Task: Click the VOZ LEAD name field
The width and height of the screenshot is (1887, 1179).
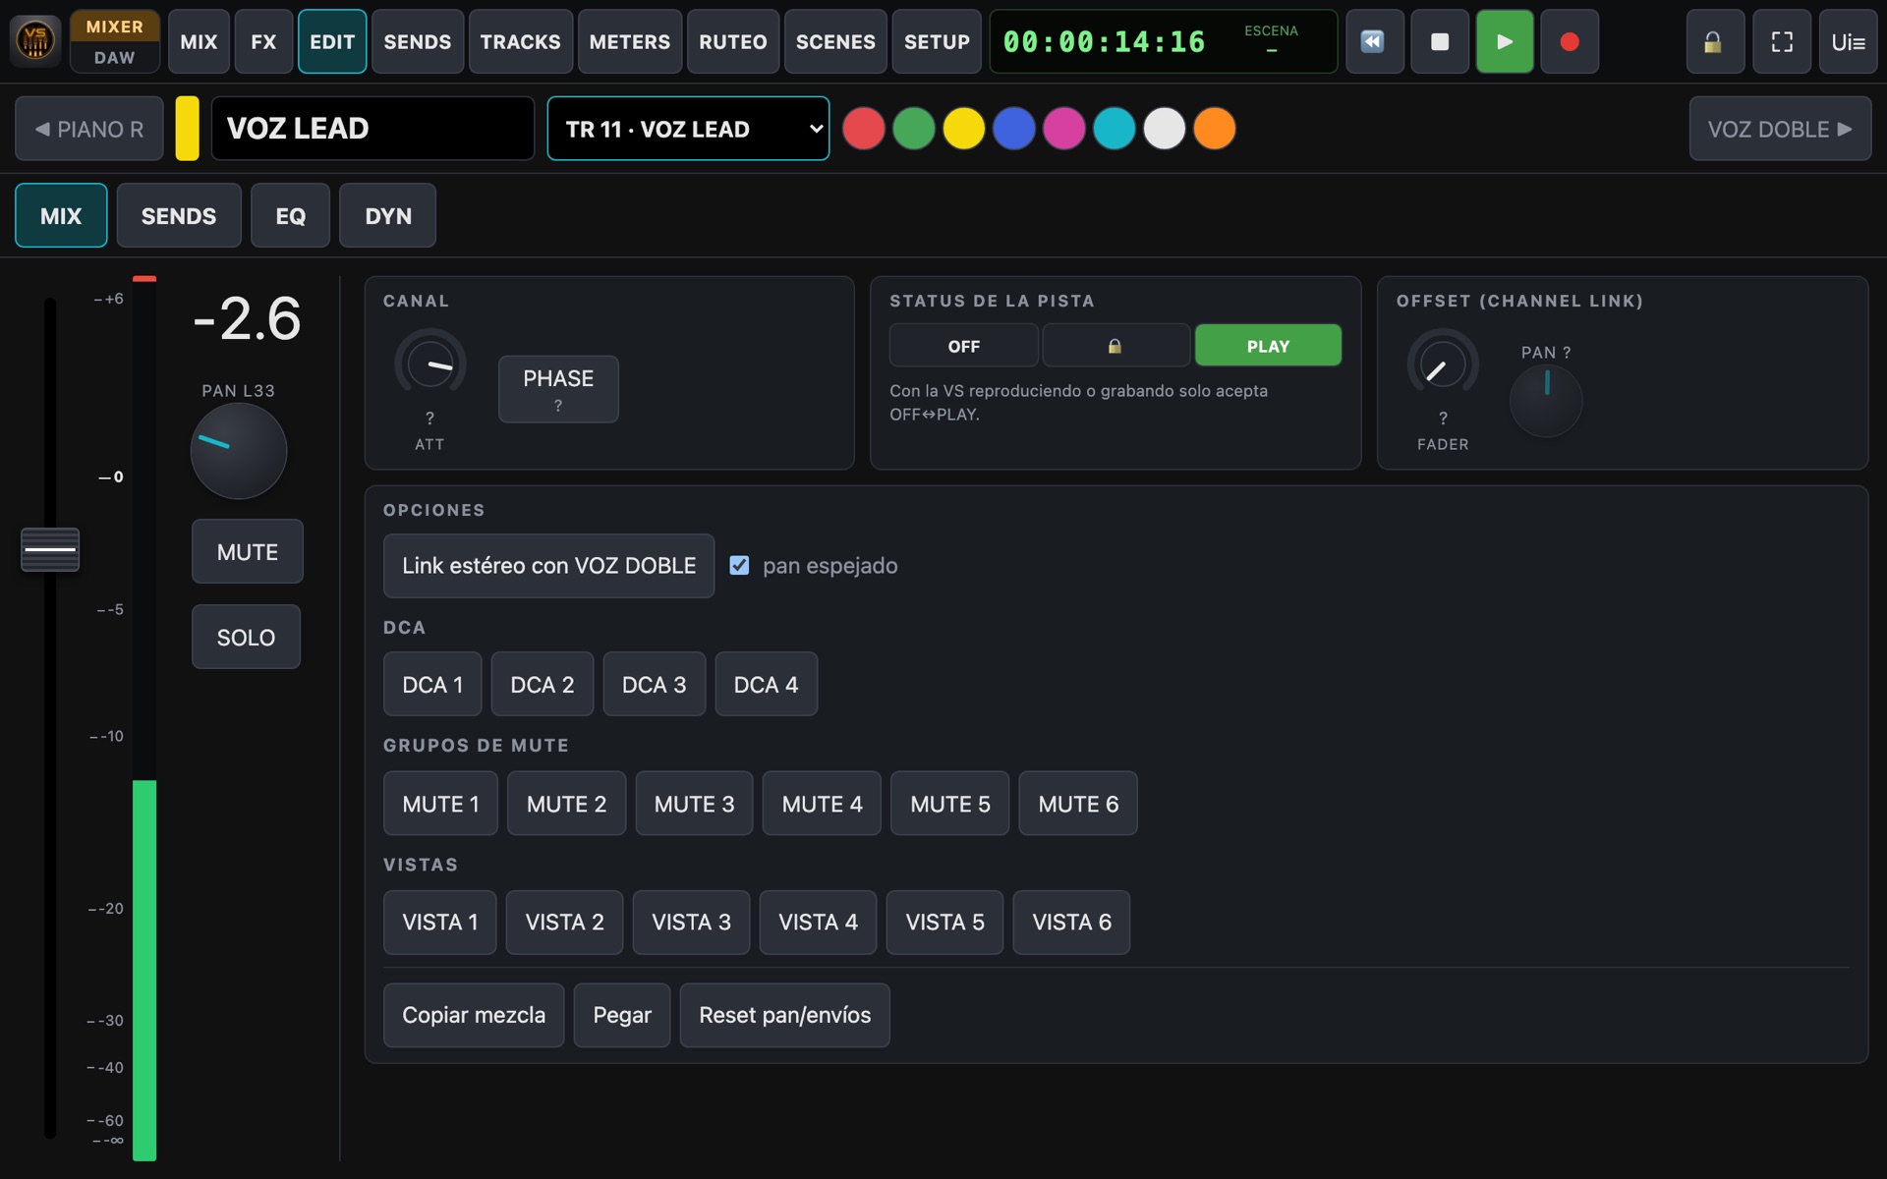Action: (x=373, y=129)
